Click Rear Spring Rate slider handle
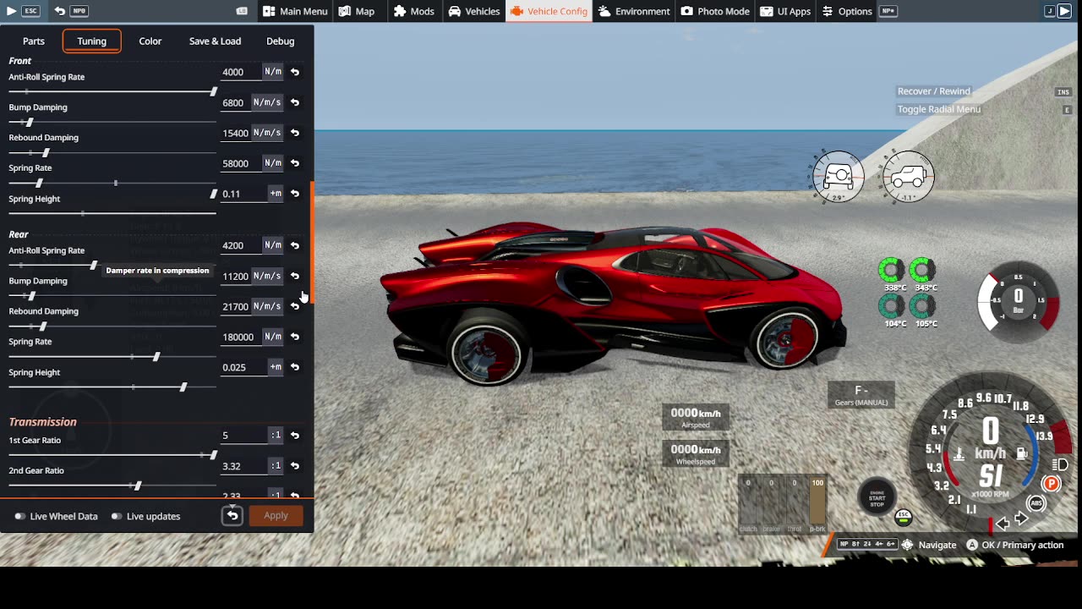The height and width of the screenshot is (609, 1082). [x=156, y=357]
